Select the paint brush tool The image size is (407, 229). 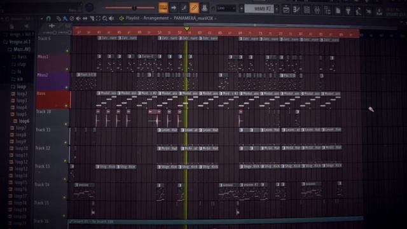click(x=65, y=18)
